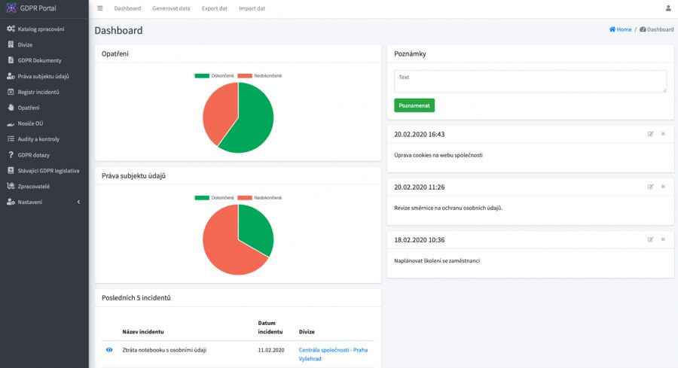Toggle Dokončené legend in Opatření chart
The height and width of the screenshot is (368, 678).
(215, 75)
